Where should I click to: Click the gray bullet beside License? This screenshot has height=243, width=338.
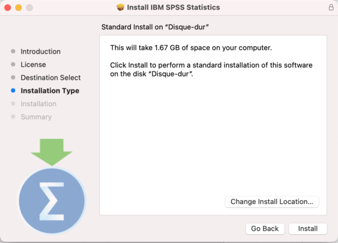[x=13, y=64]
